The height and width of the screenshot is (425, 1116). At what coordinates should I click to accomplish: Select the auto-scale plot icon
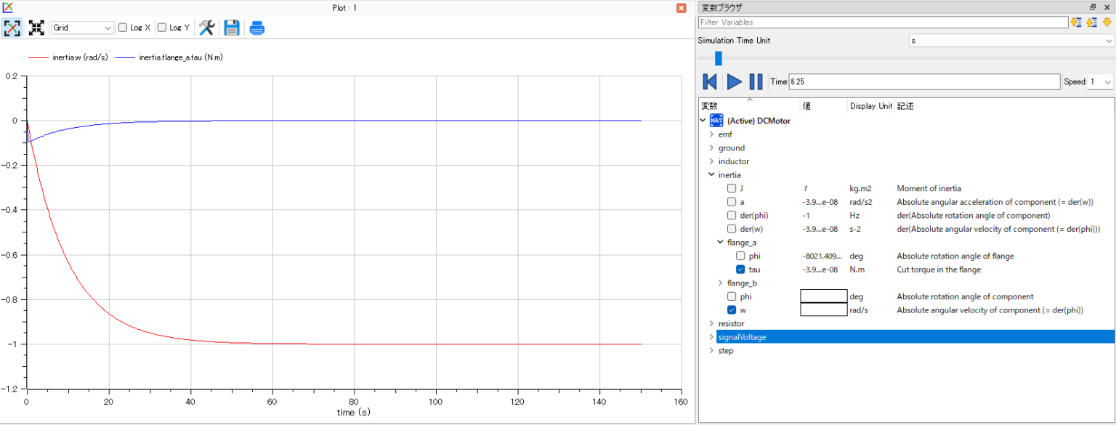click(x=12, y=27)
